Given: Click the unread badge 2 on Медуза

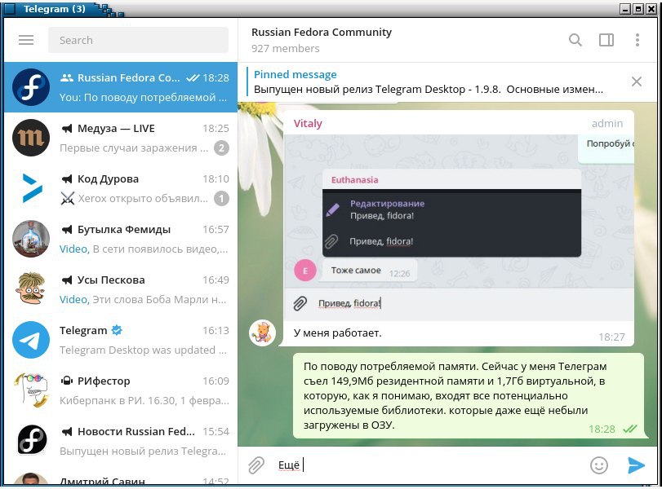Looking at the screenshot, I should (x=222, y=148).
